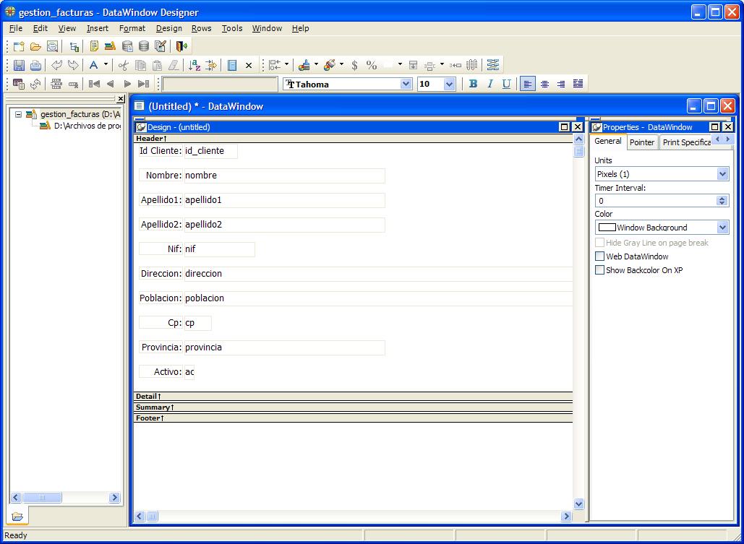This screenshot has height=544, width=744.
Task: Enable the Show Backcolor On XP checkbox
Action: tap(600, 270)
